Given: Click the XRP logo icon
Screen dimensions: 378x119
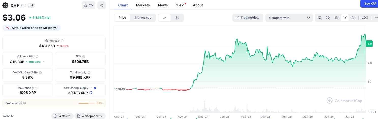Looking at the screenshot, I should (x=5, y=5).
